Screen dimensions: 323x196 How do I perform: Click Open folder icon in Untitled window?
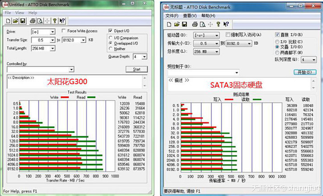click(16, 21)
